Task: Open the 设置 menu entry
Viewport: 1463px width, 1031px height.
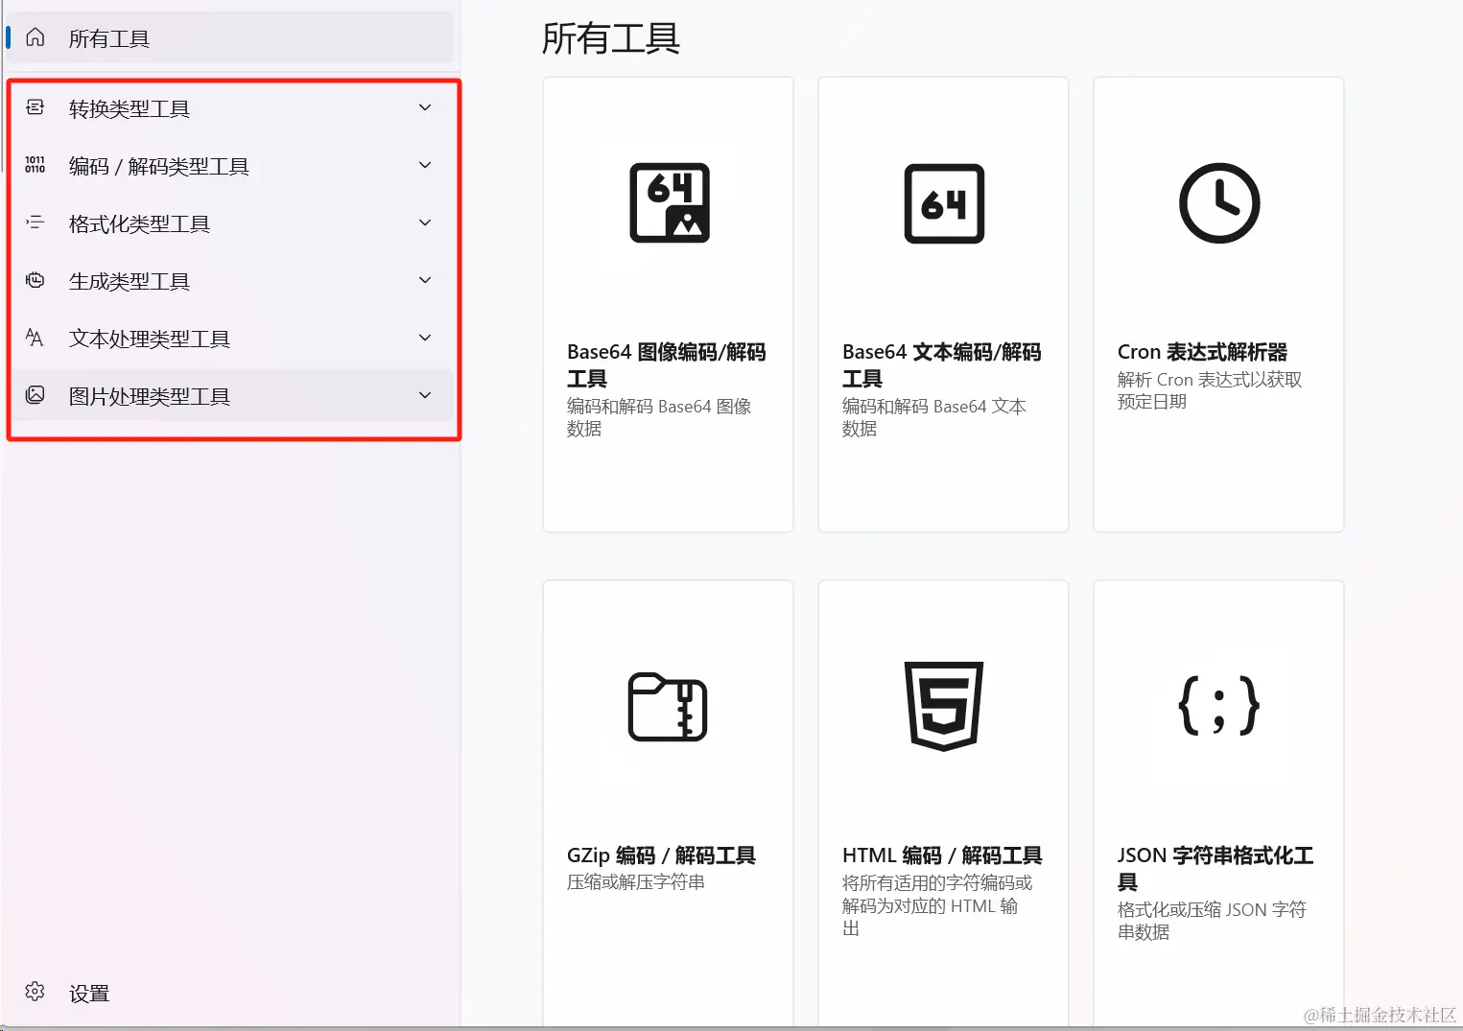Action: click(88, 992)
